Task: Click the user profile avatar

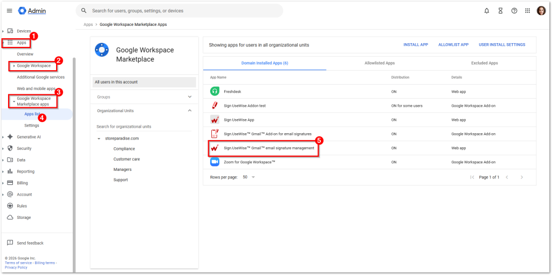Action: pos(541,11)
